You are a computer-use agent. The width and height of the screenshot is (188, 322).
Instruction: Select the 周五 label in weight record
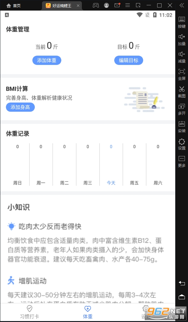pyautogui.click(x=134, y=183)
